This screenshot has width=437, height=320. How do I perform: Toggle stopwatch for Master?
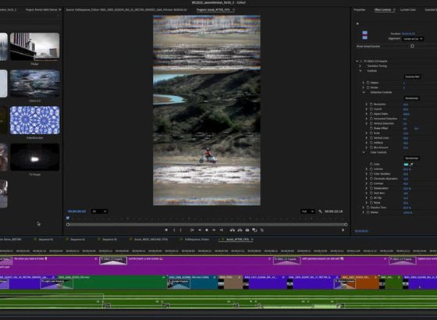[368, 212]
